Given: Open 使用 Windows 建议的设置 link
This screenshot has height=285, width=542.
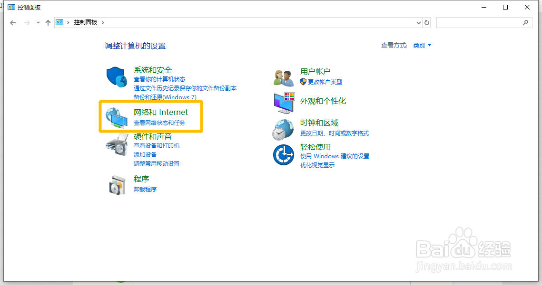Looking at the screenshot, I should coord(335,156).
